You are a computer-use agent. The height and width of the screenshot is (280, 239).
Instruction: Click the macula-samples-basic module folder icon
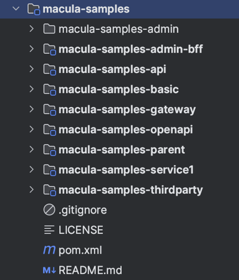point(50,90)
